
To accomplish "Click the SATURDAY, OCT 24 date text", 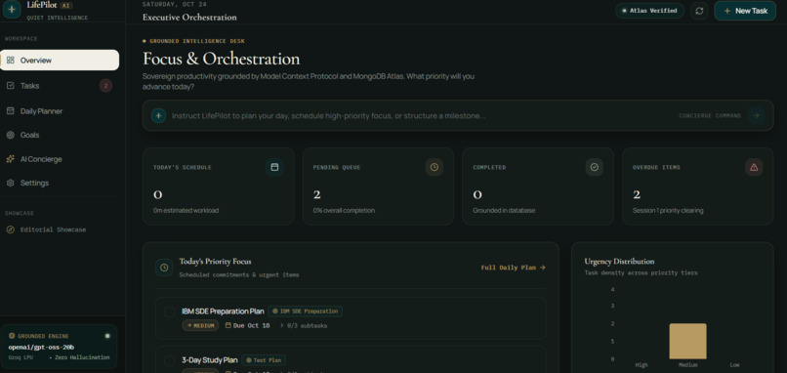I will 174,4.
